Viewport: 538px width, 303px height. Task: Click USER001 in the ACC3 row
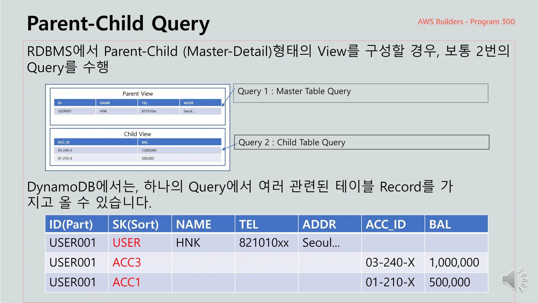77,262
